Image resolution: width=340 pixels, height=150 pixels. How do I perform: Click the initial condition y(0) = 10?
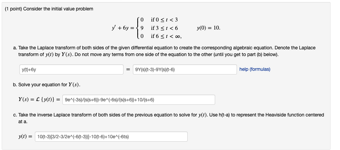tap(208, 28)
